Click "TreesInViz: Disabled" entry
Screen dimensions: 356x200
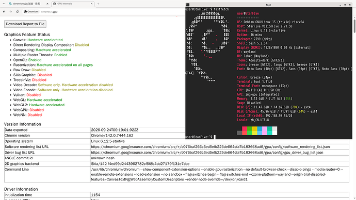click(x=30, y=80)
